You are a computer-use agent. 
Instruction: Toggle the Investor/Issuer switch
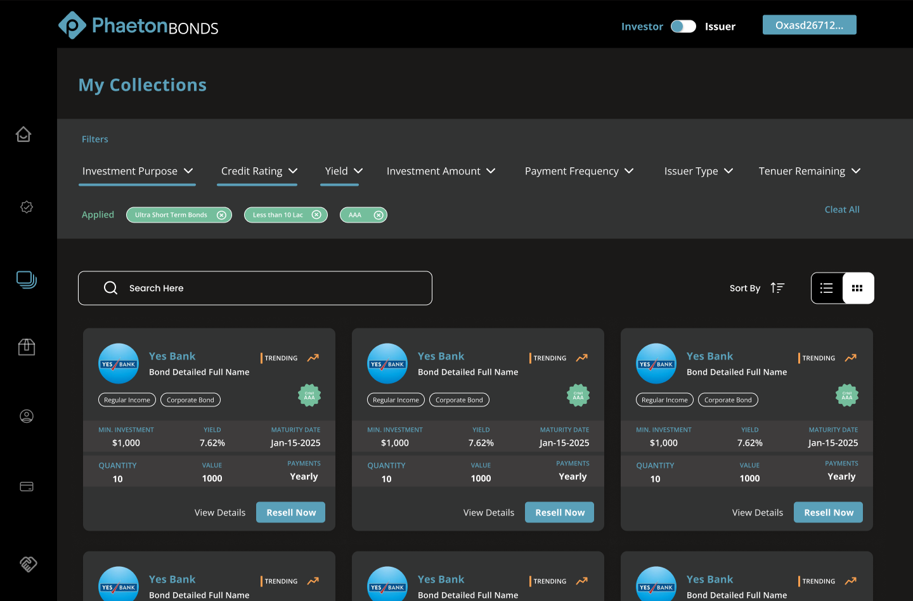click(683, 27)
